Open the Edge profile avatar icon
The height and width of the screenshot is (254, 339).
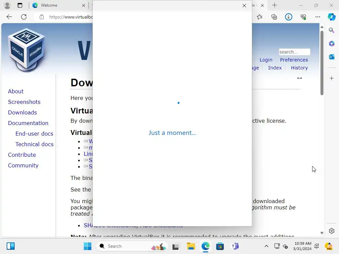tap(7, 5)
